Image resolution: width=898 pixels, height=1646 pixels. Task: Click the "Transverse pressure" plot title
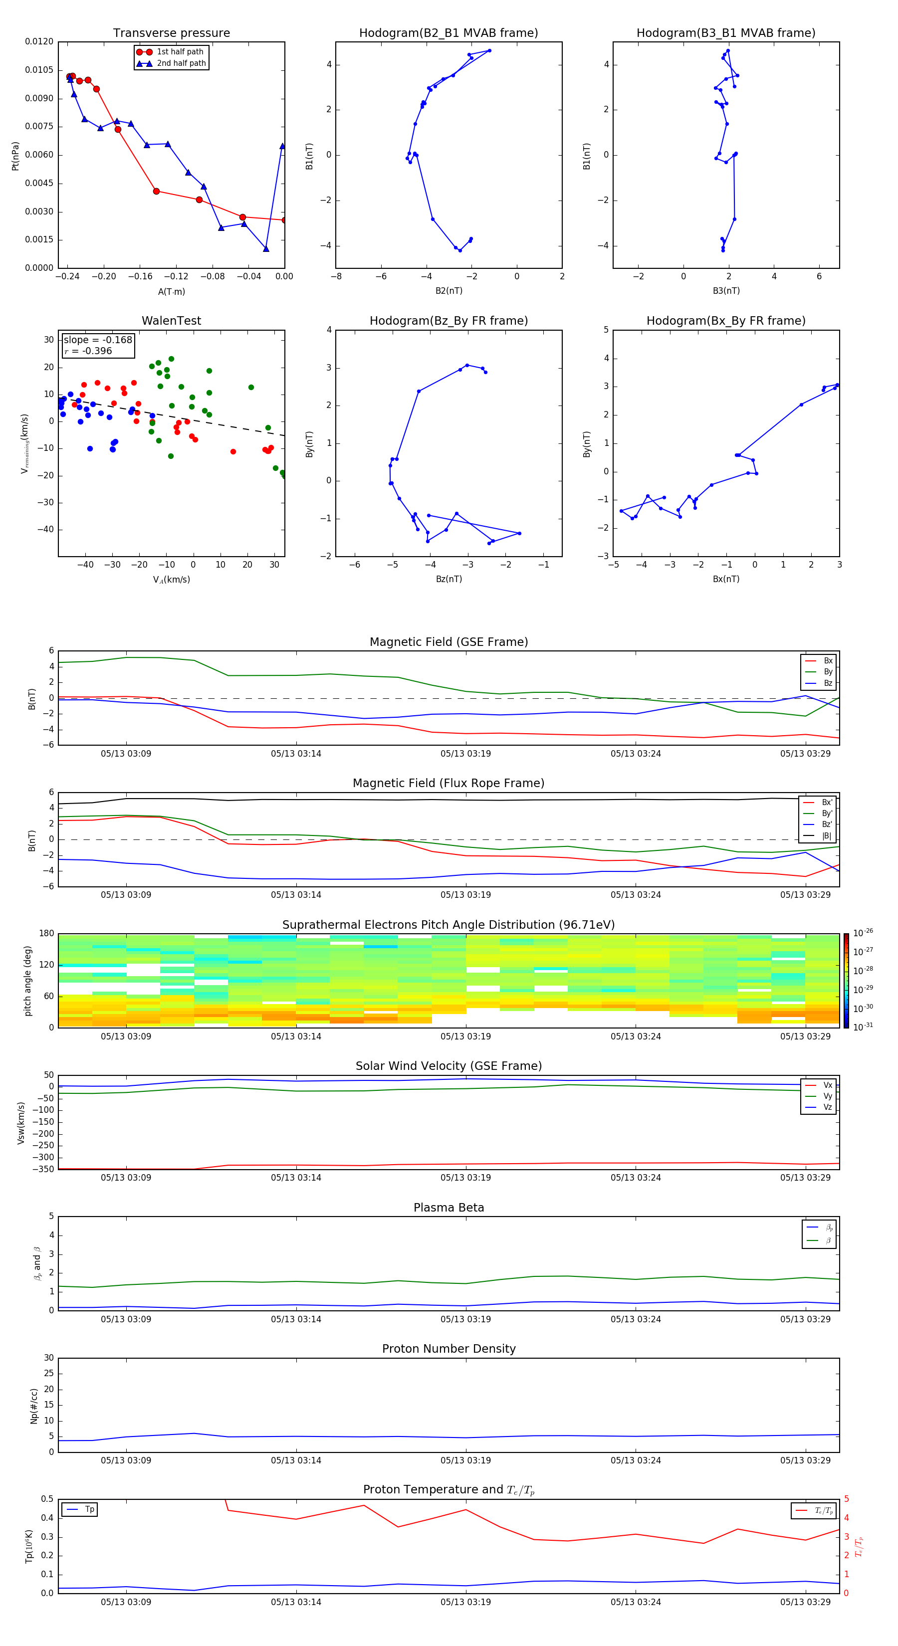(x=171, y=33)
